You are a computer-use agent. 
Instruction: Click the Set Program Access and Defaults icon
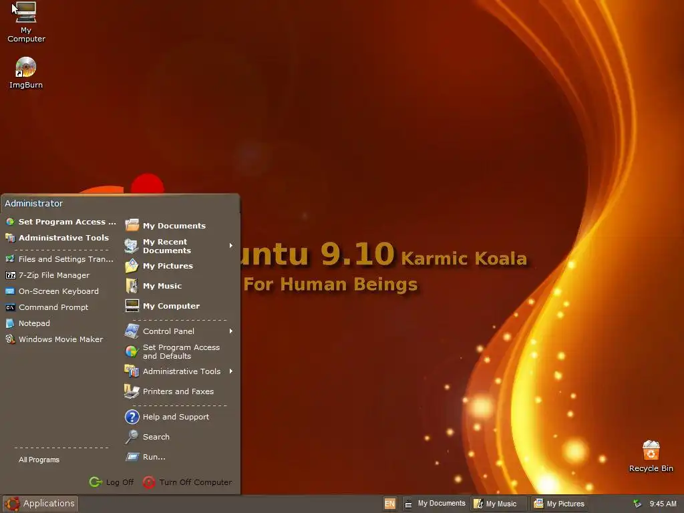click(132, 351)
